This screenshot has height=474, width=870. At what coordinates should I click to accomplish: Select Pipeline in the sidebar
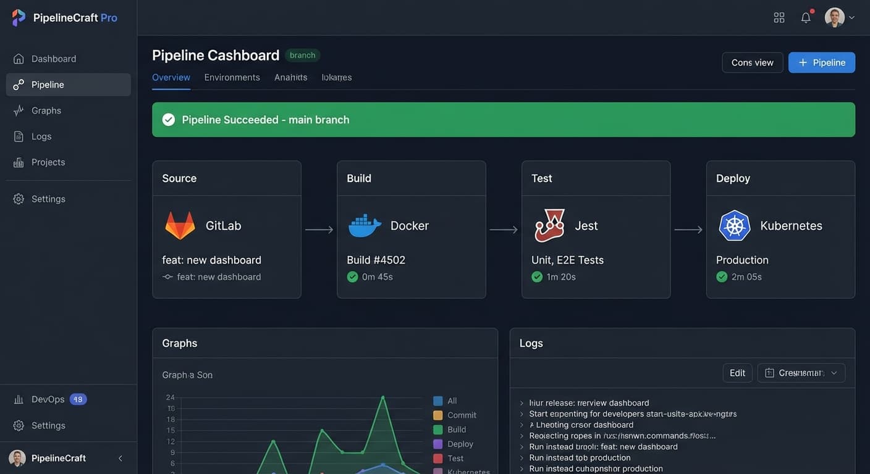(68, 85)
